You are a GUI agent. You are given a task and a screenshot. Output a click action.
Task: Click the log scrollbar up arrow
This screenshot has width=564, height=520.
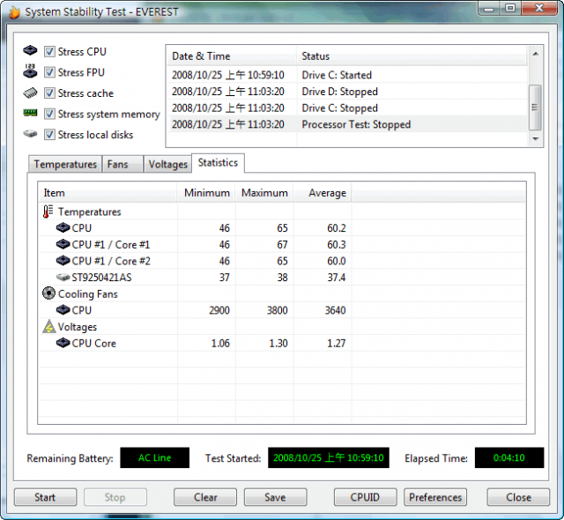(x=536, y=54)
